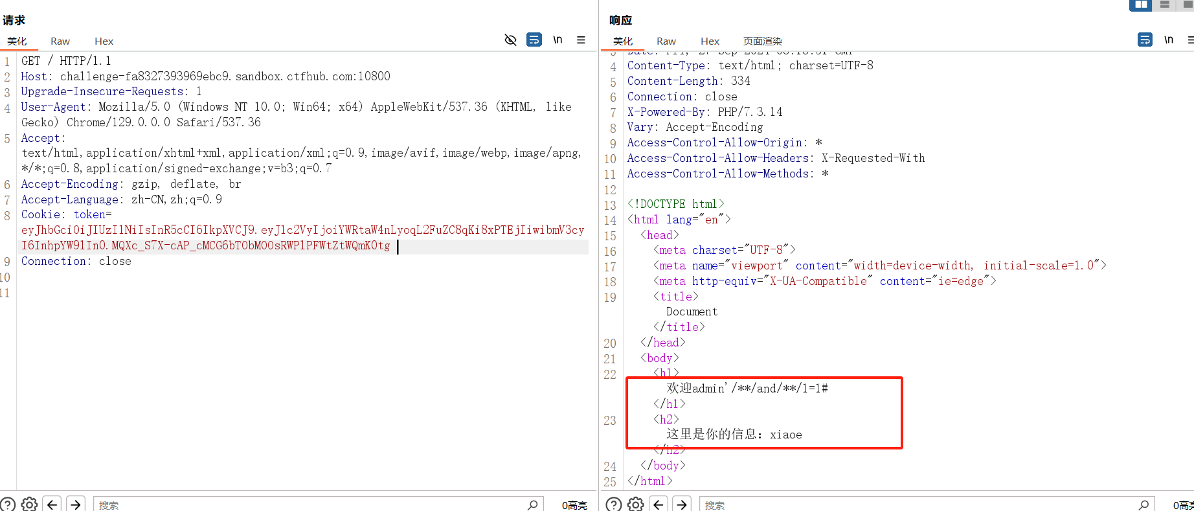Click the Access-Control-Allow-Headers response header
The image size is (1194, 511).
[x=776, y=159]
